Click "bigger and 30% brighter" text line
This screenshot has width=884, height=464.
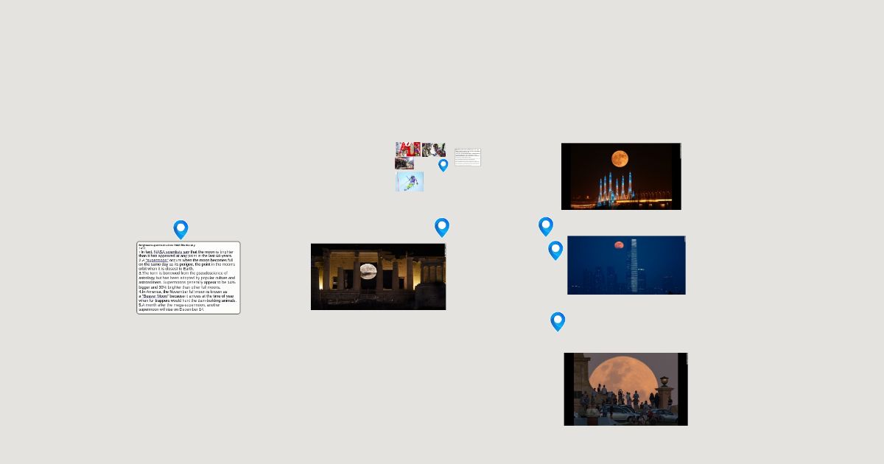click(x=180, y=287)
